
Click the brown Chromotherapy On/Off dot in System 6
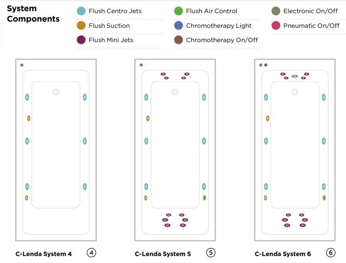click(x=266, y=65)
